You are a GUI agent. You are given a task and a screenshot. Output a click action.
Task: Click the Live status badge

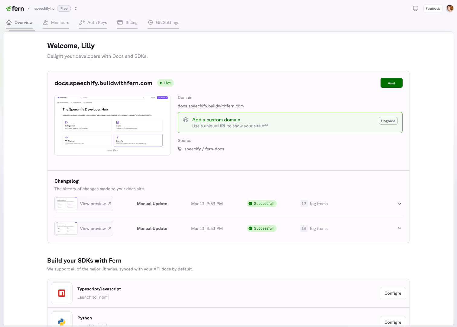(x=165, y=83)
